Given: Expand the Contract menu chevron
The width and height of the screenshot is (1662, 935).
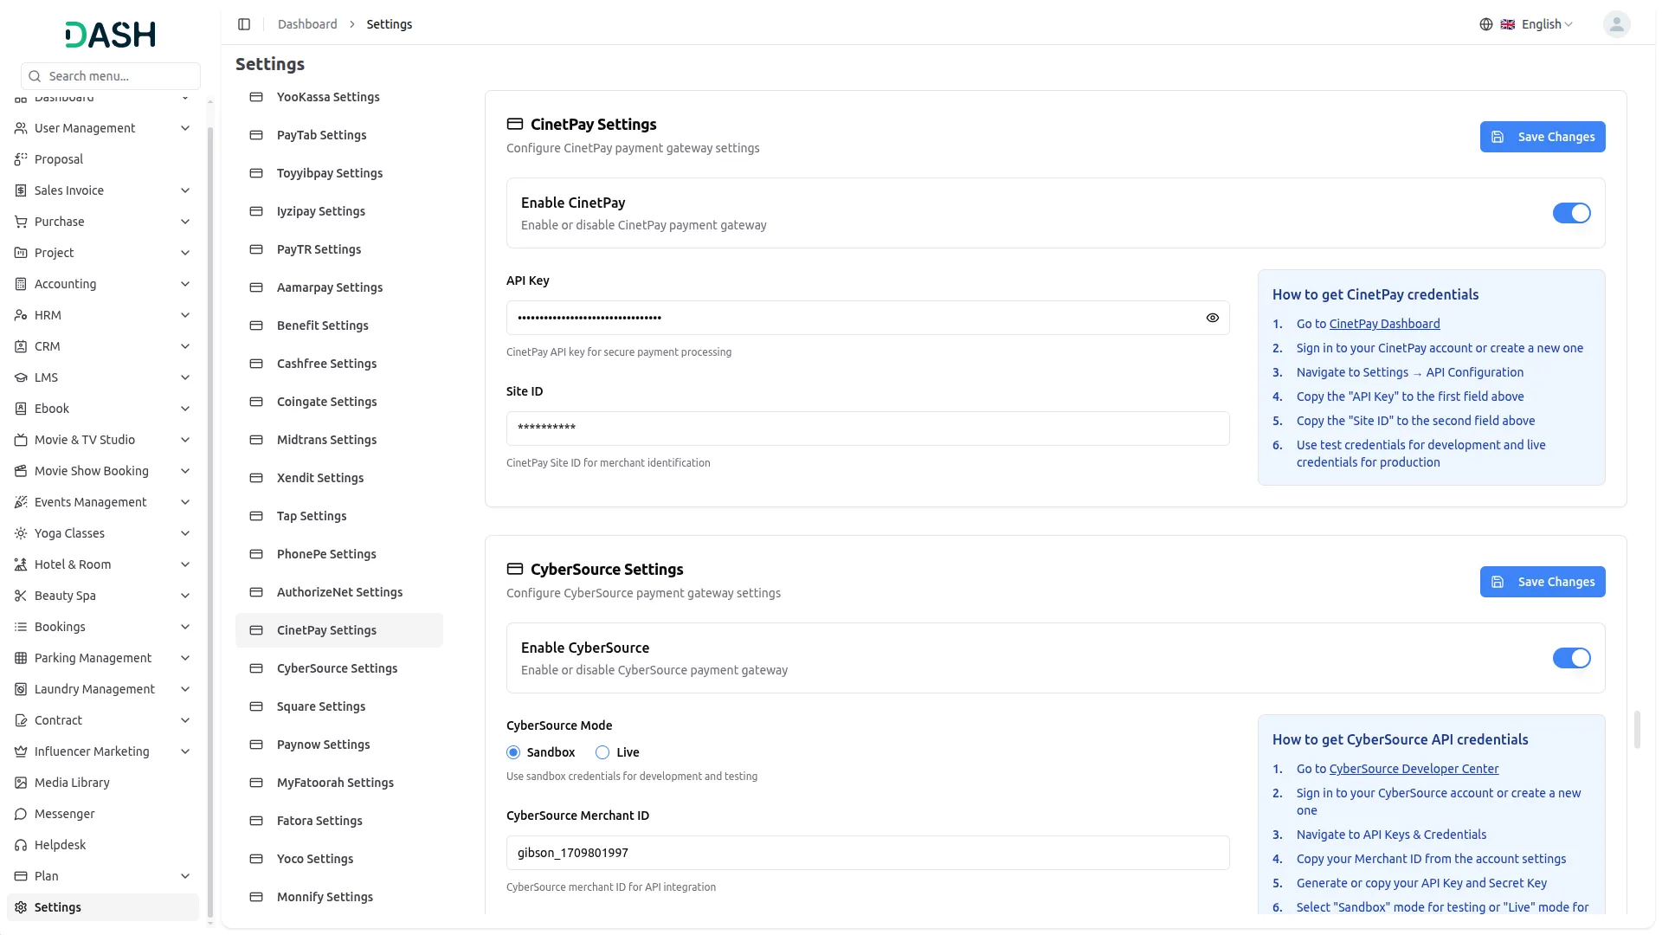Looking at the screenshot, I should point(184,720).
